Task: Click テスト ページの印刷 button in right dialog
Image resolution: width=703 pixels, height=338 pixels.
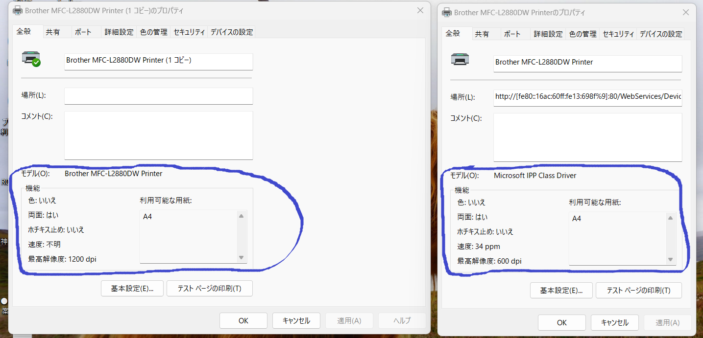Action: 638,291
